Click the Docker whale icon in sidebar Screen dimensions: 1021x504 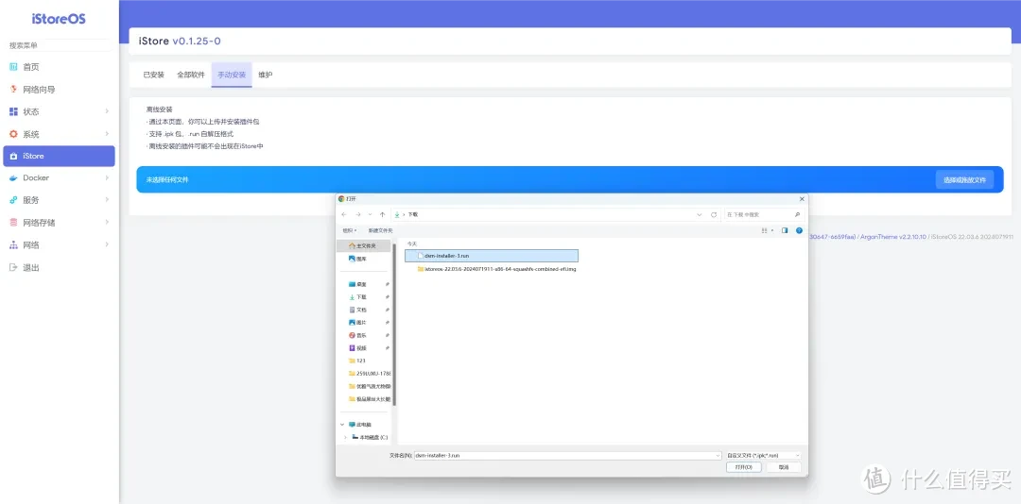pos(13,178)
